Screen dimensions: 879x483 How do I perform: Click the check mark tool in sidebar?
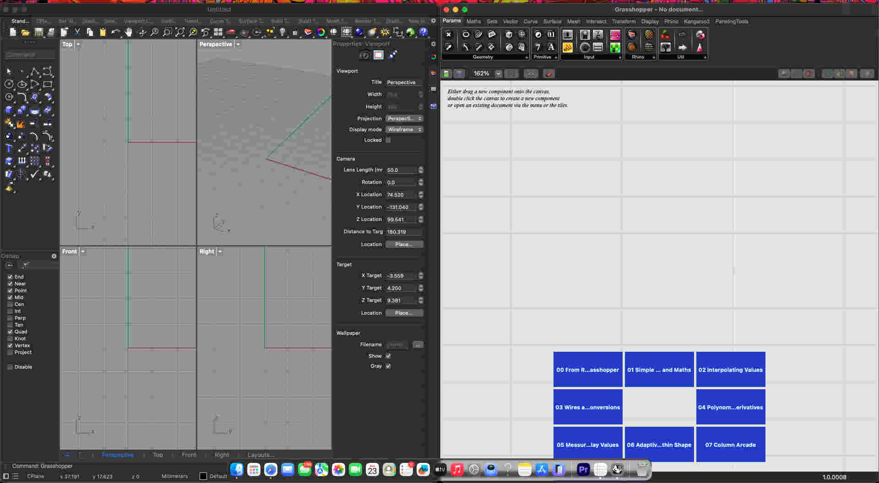(34, 174)
